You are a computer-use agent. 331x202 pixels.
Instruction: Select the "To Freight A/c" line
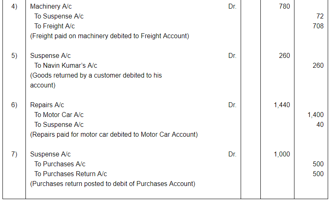click(55, 26)
